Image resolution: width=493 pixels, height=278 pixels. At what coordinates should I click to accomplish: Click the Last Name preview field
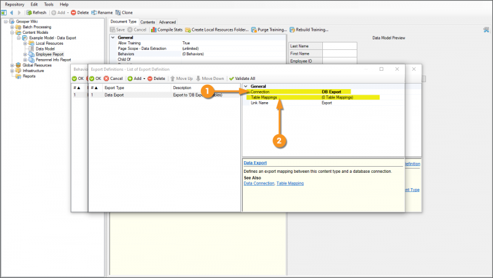pos(340,46)
